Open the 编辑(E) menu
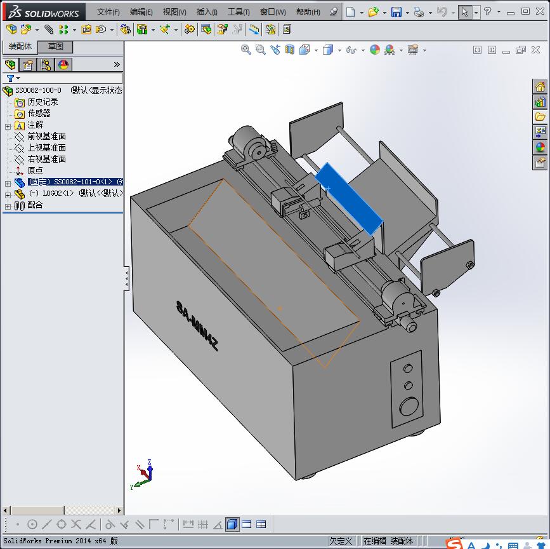The width and height of the screenshot is (550, 549). pos(141,12)
